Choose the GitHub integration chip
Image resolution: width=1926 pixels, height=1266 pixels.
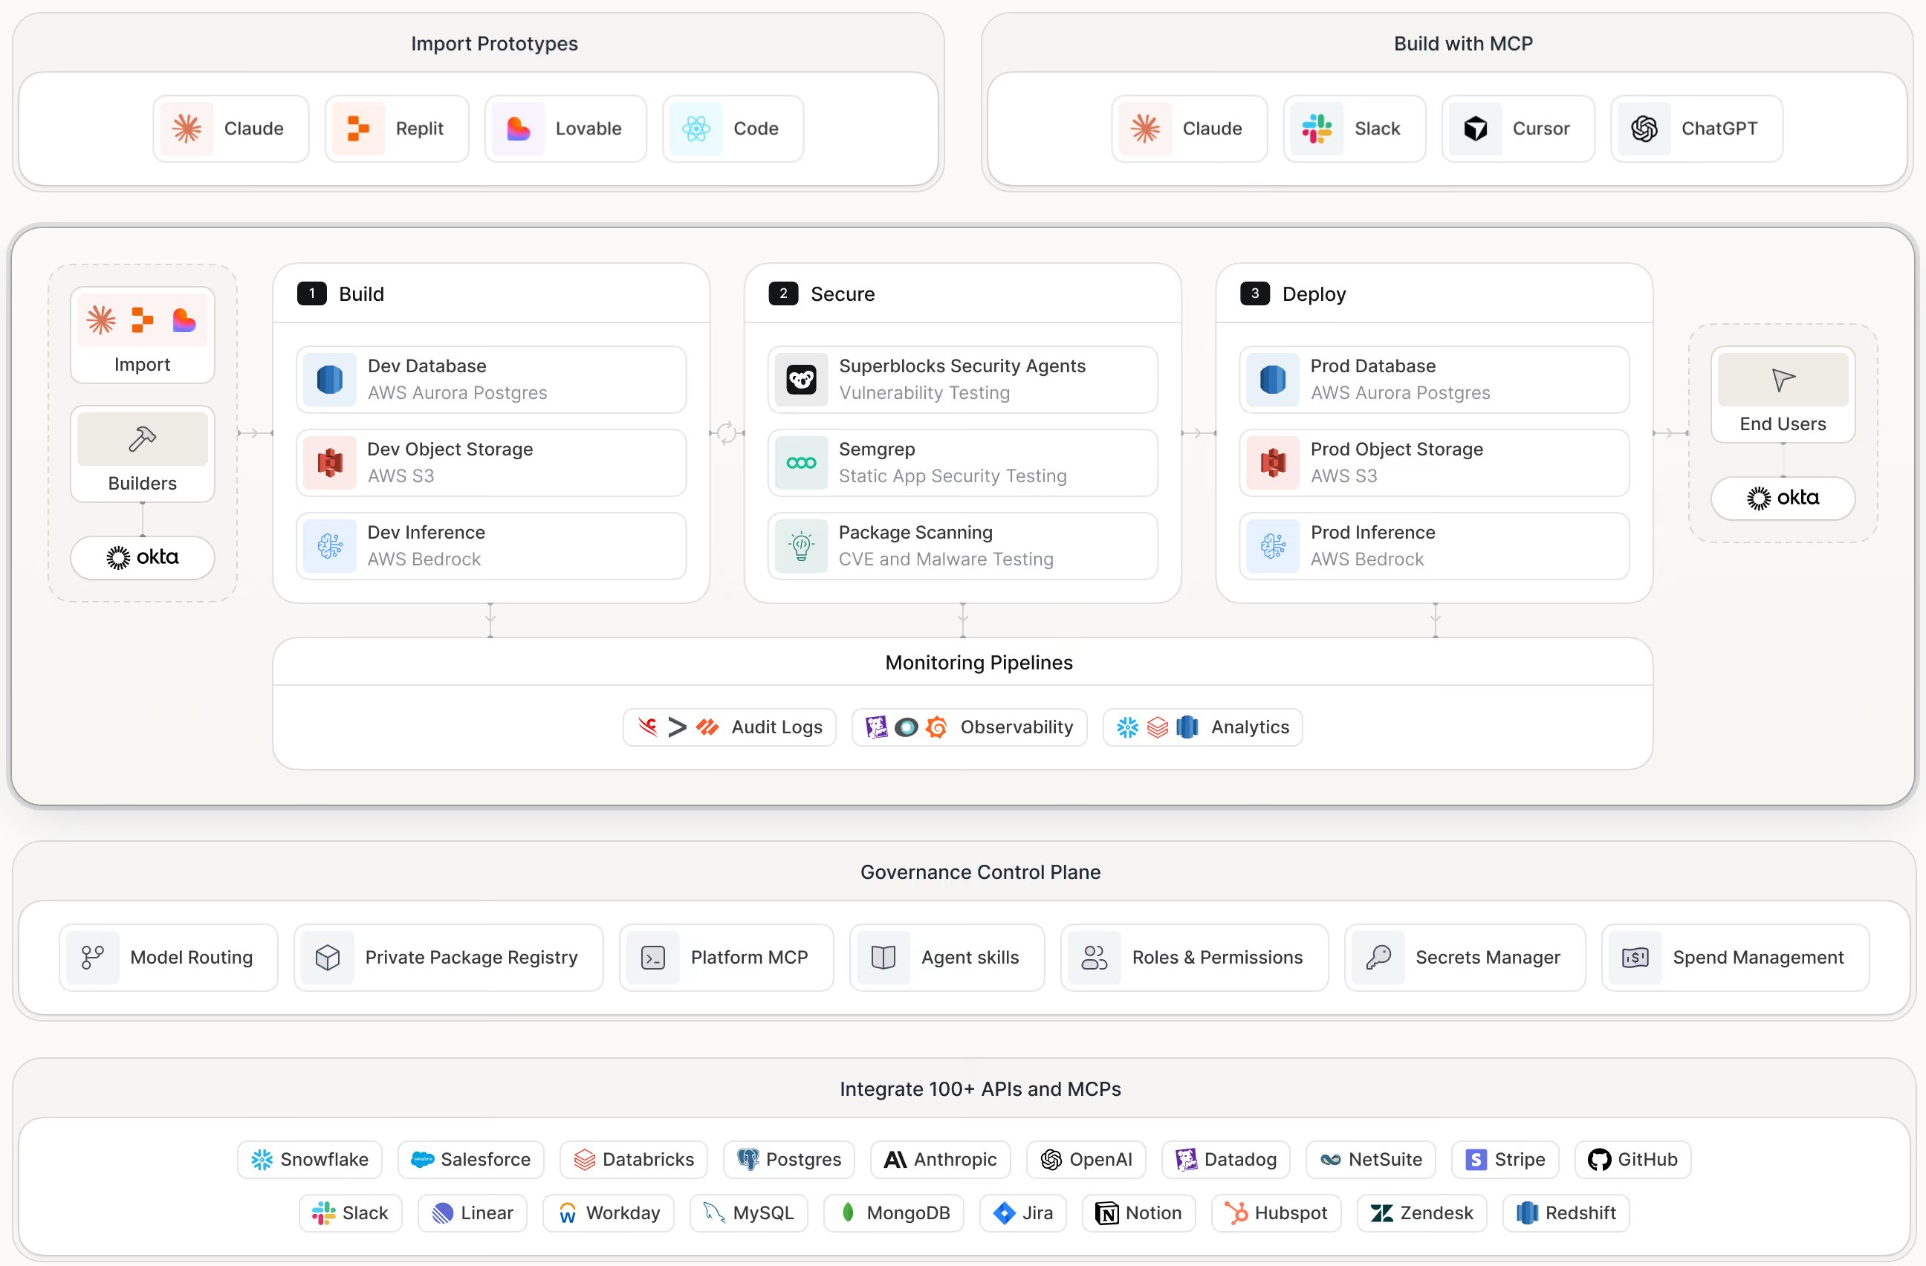[x=1633, y=1160]
